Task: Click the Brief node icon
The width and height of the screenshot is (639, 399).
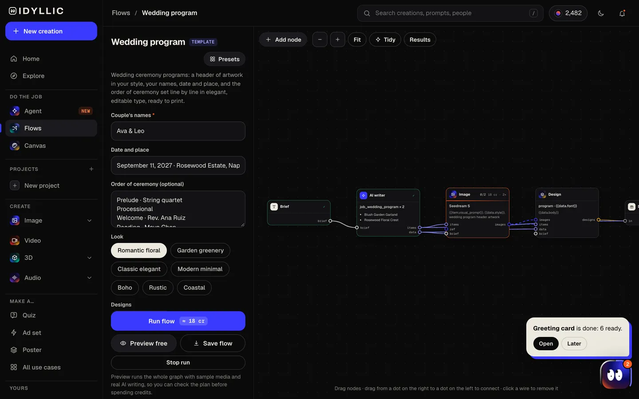Action: tap(274, 207)
